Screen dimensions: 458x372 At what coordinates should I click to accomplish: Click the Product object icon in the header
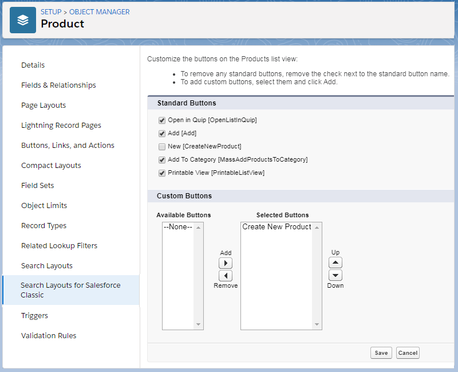22,19
